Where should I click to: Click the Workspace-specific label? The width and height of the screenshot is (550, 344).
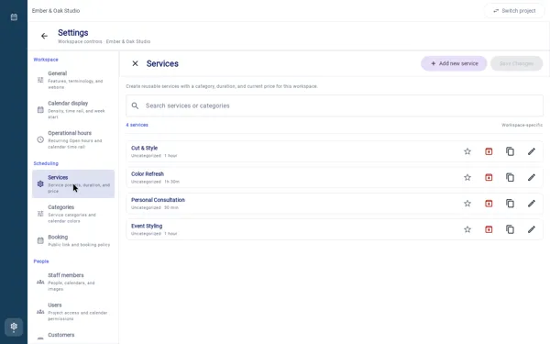pyautogui.click(x=522, y=125)
